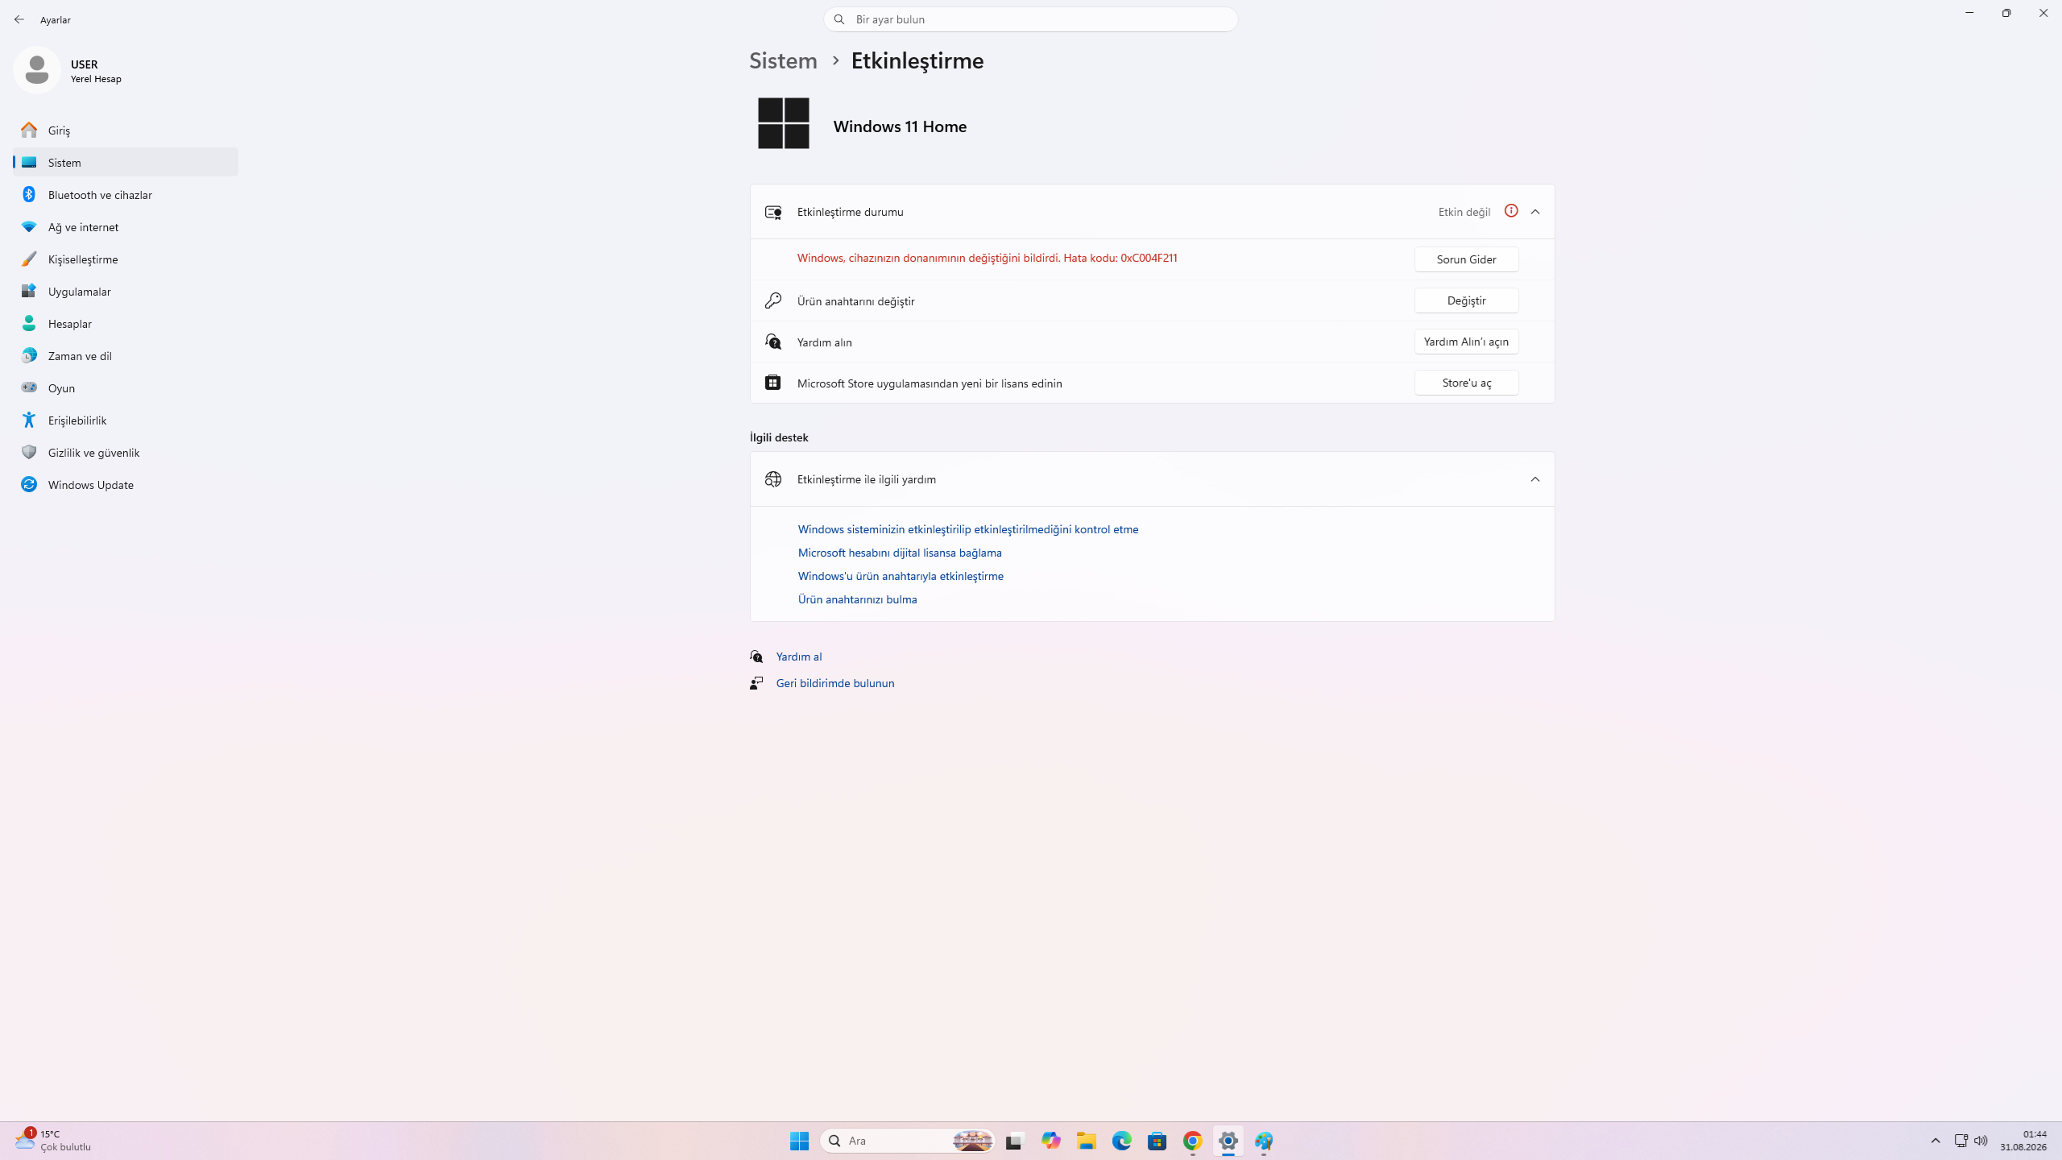Launch Microsoft Edge from the taskbar

coord(1122,1141)
